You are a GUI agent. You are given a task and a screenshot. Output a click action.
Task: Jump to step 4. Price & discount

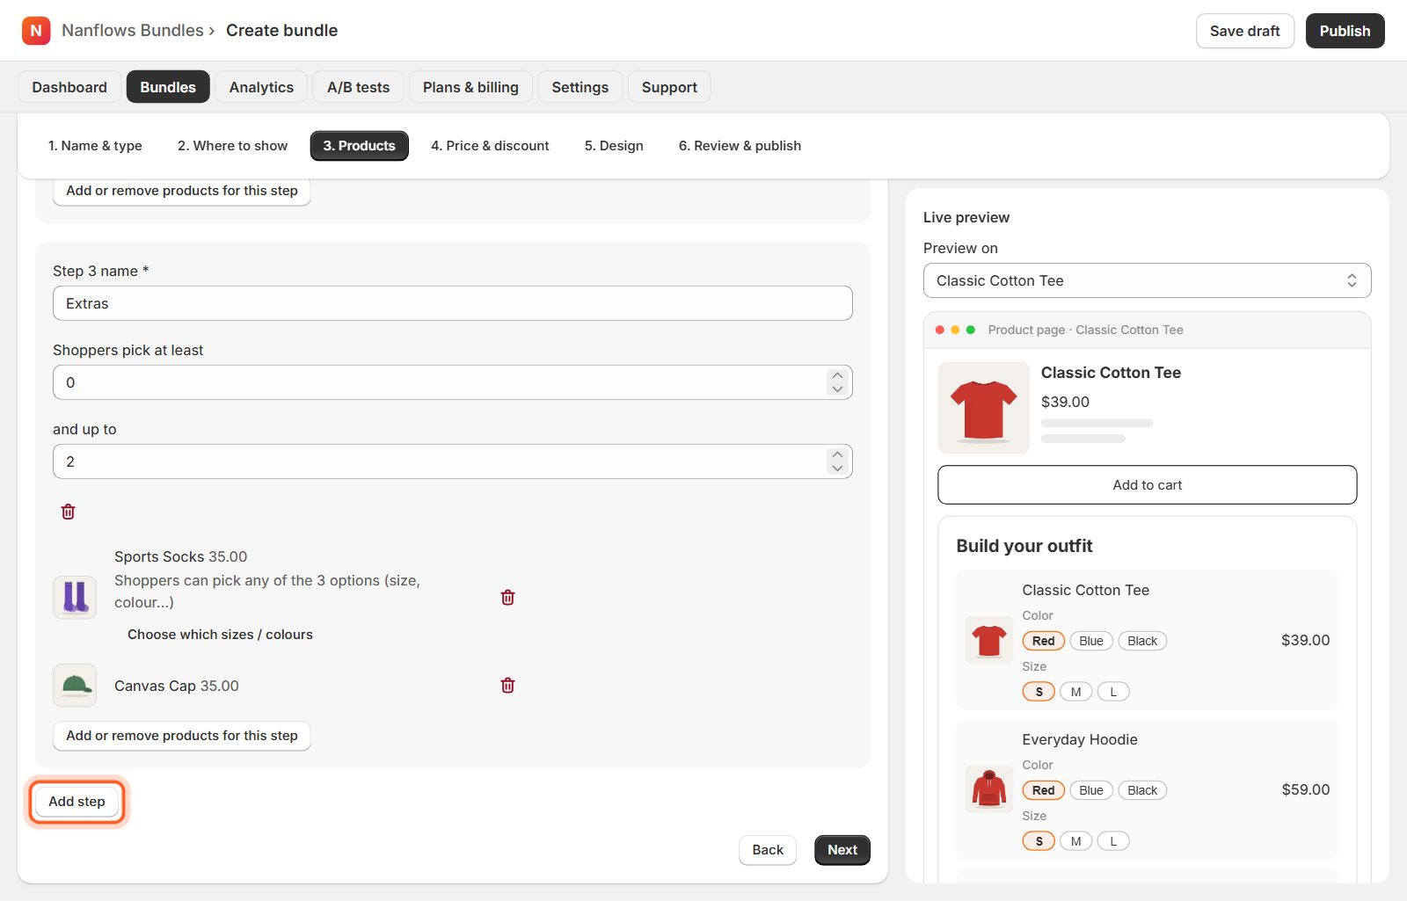(490, 146)
